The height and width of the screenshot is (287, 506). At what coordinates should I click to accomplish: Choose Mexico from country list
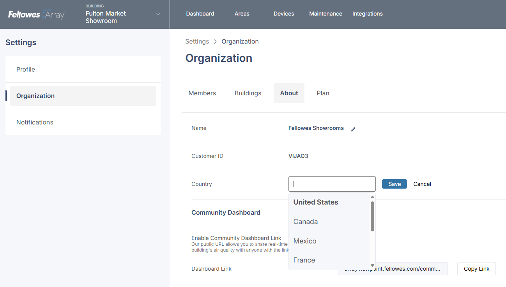click(x=329, y=241)
